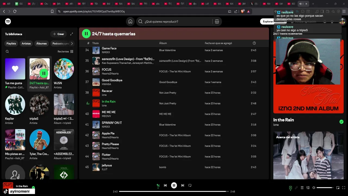Open Tyler, The Creator in the library

click(x=40, y=139)
